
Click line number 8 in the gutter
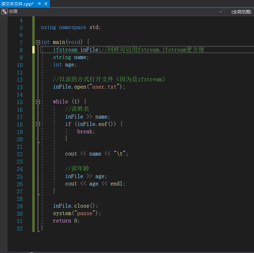(21, 50)
